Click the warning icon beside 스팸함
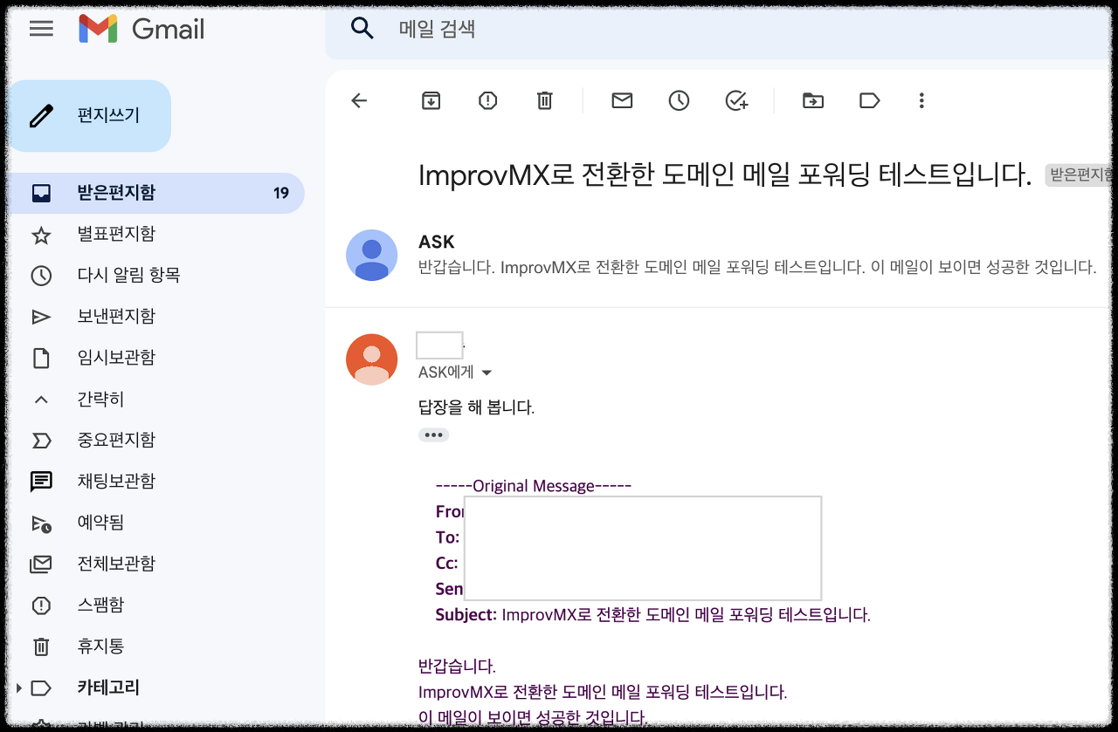Image resolution: width=1118 pixels, height=732 pixels. pos(41,605)
